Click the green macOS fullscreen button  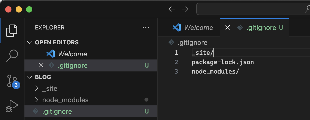[x=29, y=9]
